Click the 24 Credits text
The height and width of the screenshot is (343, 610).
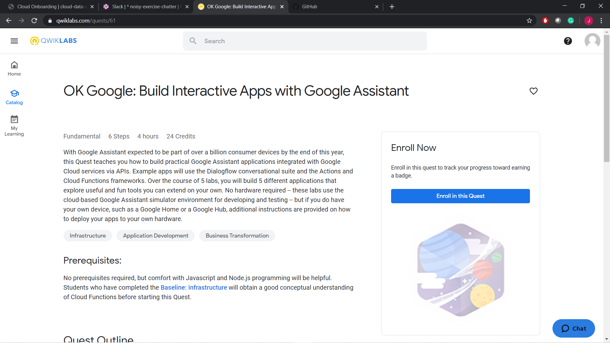pyautogui.click(x=181, y=136)
